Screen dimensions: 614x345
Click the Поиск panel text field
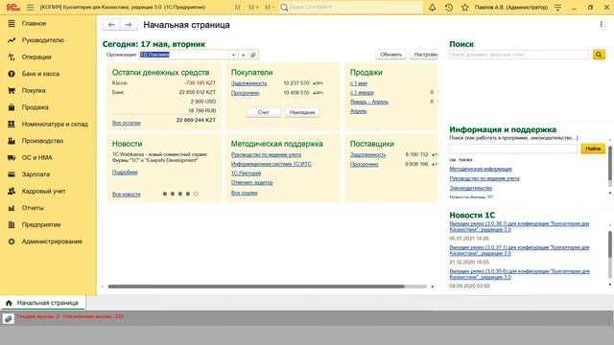[519, 55]
